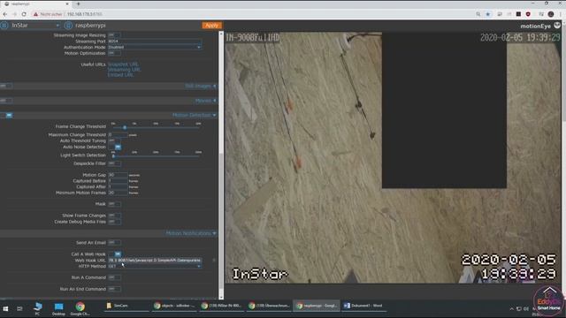The height and width of the screenshot is (318, 566).
Task: Switch to the raspberrypi Chrome taskbar window
Action: 317,306
